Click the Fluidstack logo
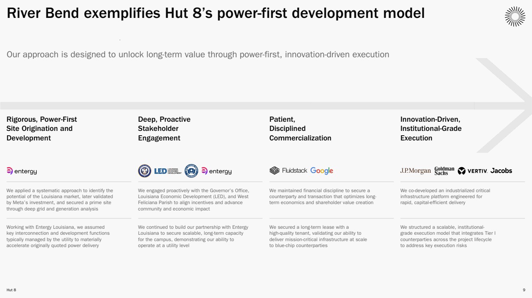Screen dimensions: 532x298 click(288, 171)
